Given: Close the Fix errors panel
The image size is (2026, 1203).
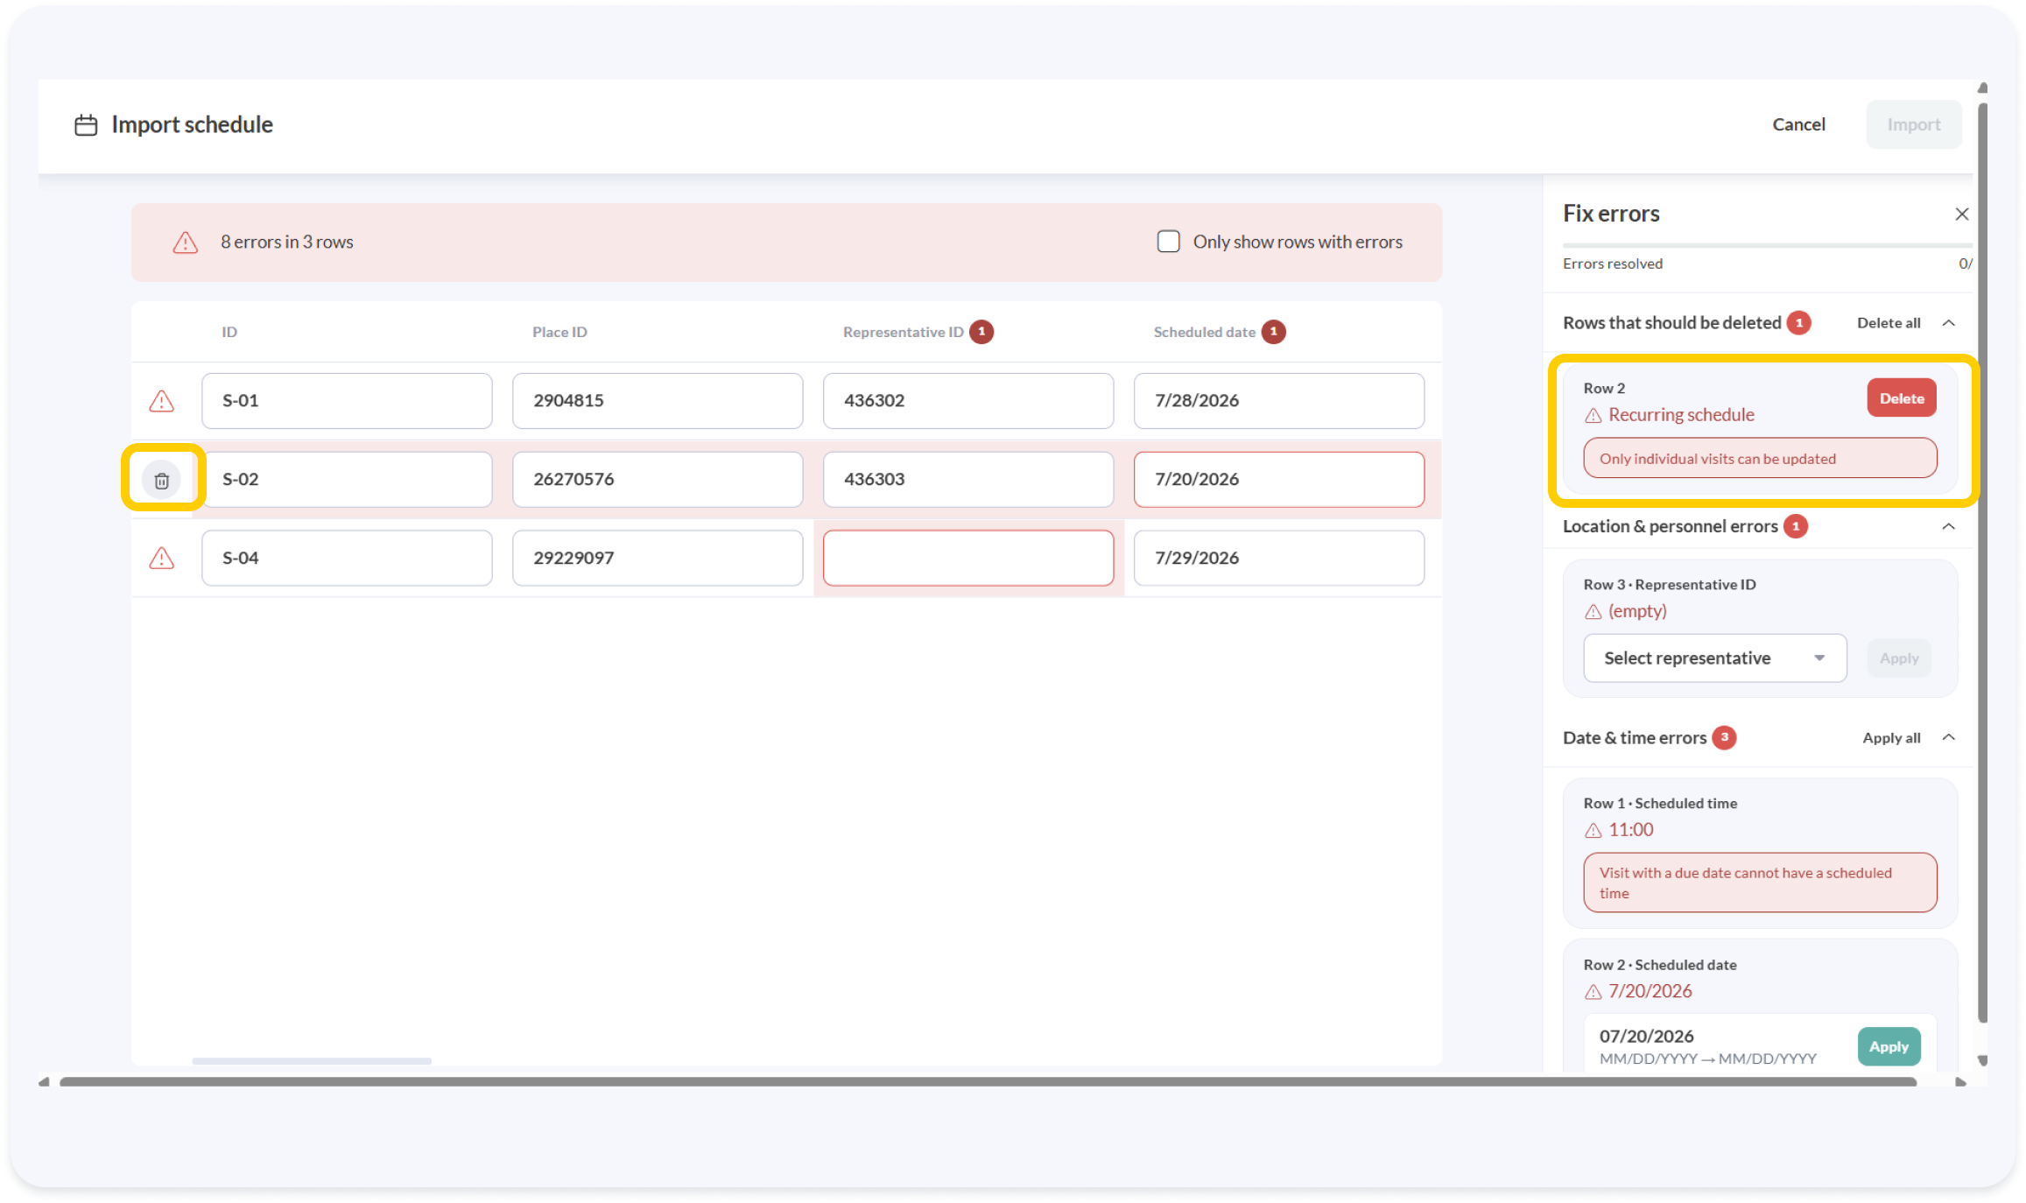Looking at the screenshot, I should click(x=1961, y=214).
